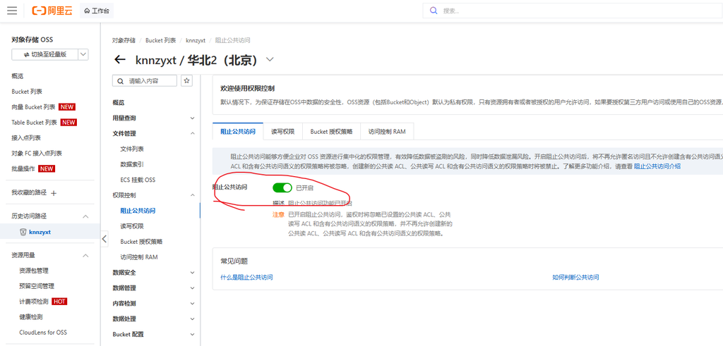Open 读写权限 in bucket menu

coord(132,226)
